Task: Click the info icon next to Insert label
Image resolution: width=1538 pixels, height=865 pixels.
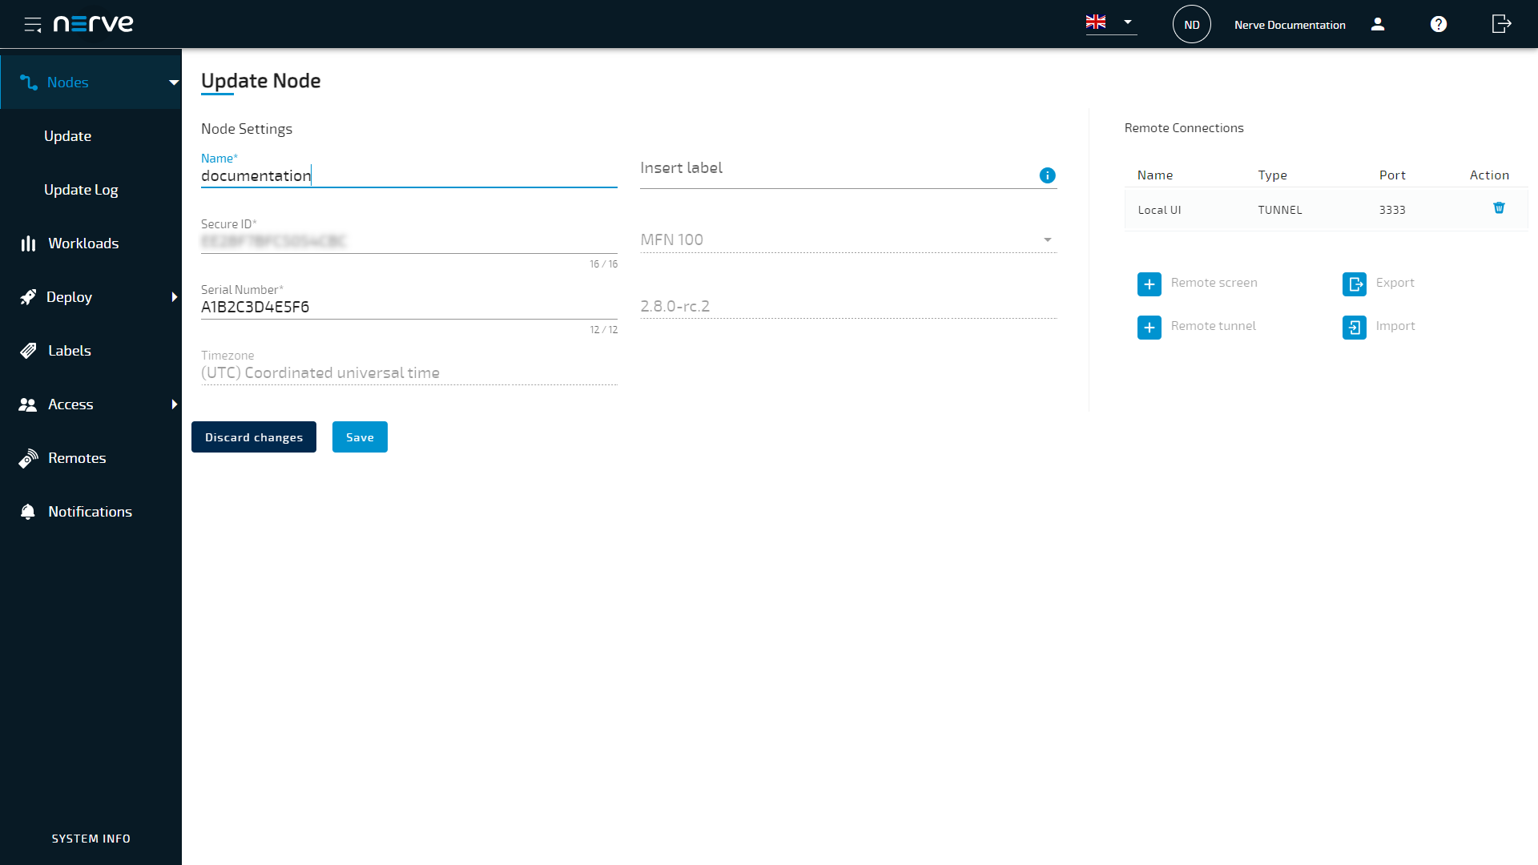Action: (1047, 175)
